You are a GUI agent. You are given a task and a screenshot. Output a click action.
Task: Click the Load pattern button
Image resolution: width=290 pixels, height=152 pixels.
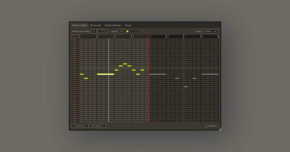point(80,126)
